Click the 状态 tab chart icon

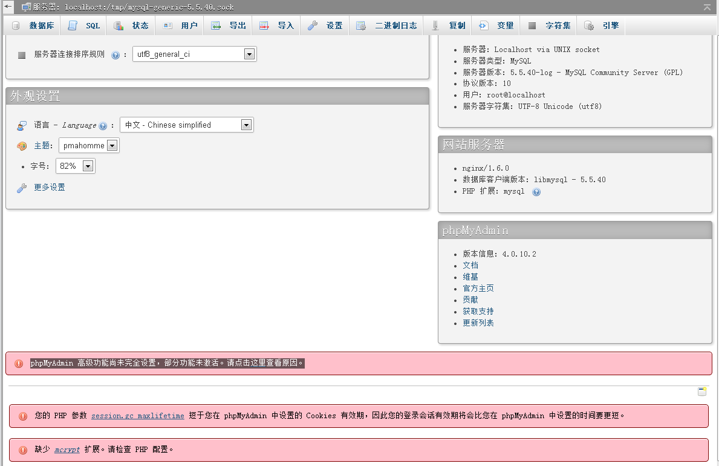pyautogui.click(x=119, y=25)
